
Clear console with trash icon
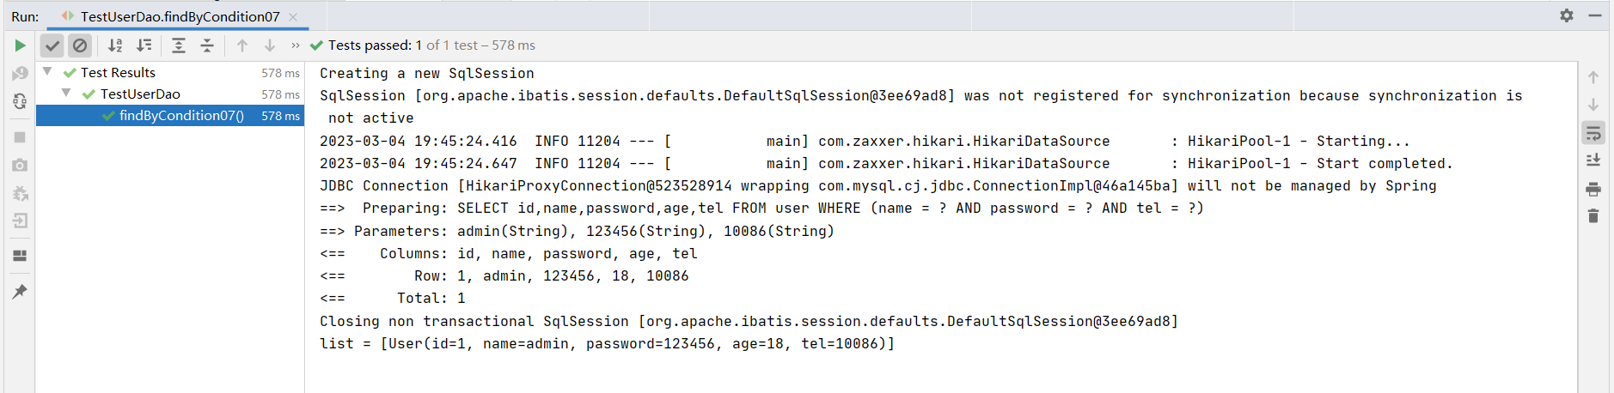[1593, 216]
